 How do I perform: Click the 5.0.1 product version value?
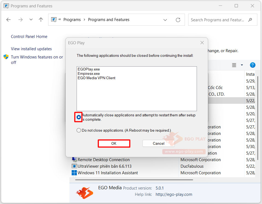pyautogui.click(x=159, y=188)
